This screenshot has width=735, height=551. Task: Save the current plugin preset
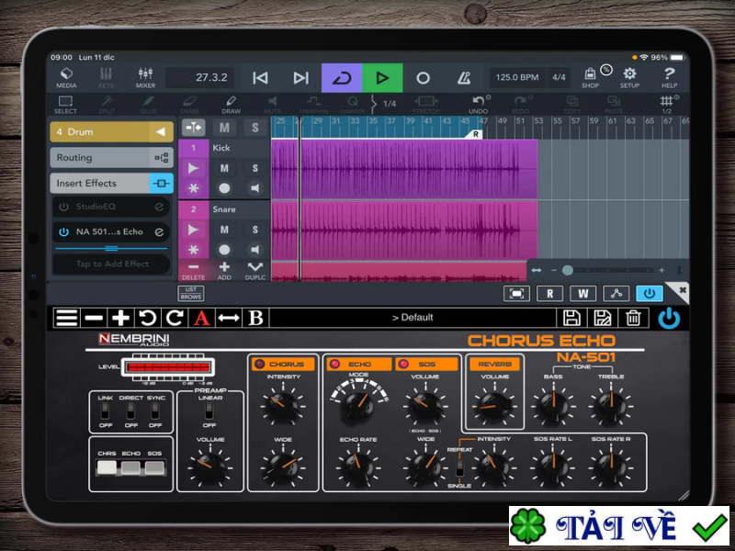571,318
